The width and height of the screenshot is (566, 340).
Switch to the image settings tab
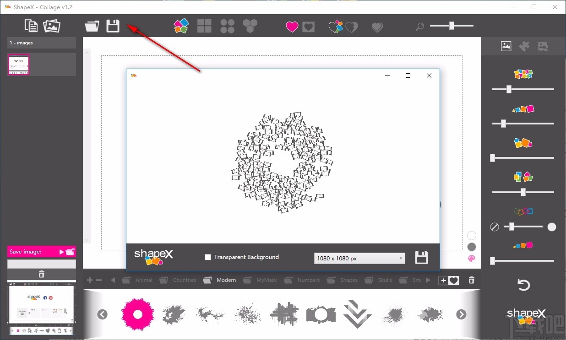[x=506, y=46]
